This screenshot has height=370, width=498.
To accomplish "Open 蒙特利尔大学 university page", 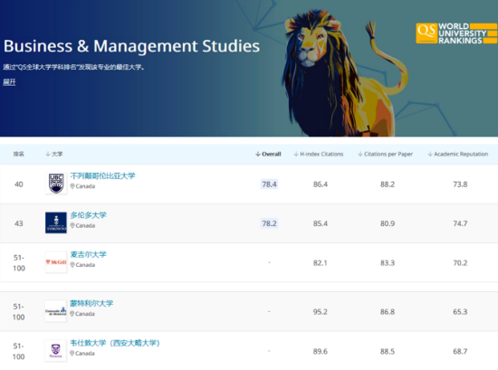I will point(91,303).
